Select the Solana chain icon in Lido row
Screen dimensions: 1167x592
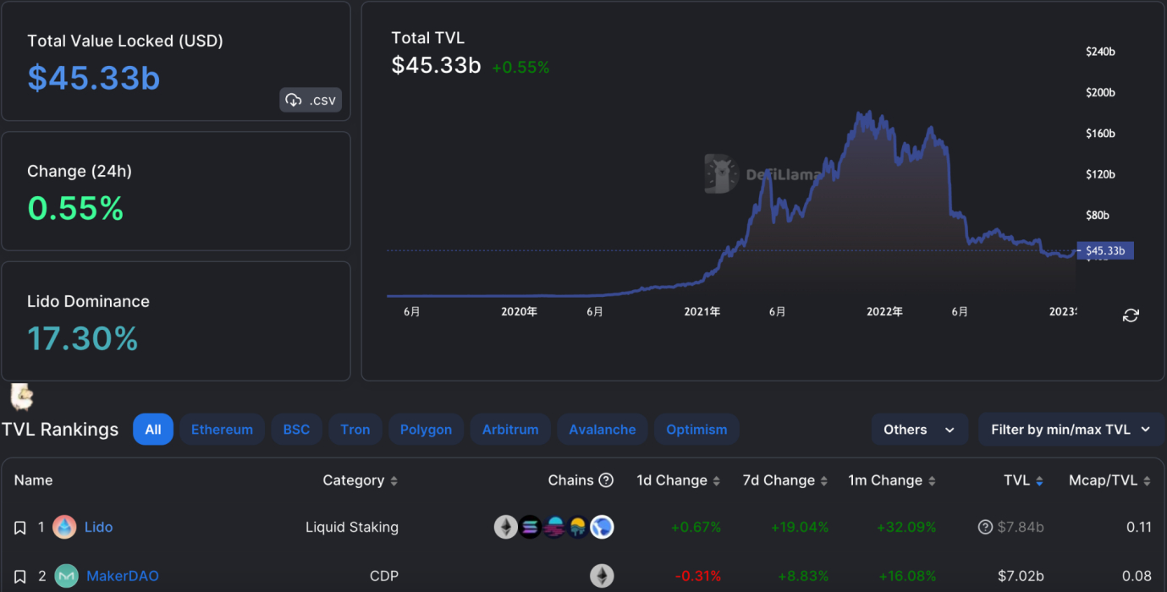pos(530,527)
